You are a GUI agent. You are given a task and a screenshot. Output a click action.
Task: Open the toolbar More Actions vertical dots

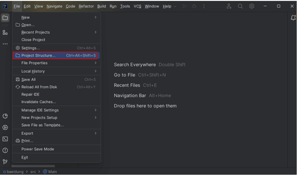tap(204, 6)
